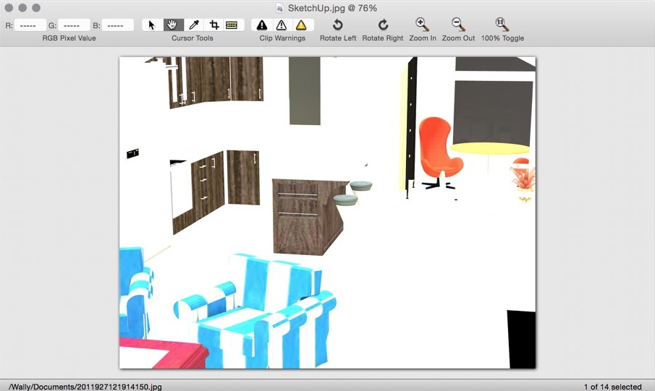Click the 'Zoom Out' label
Screen dimensions: 655x391
[458, 38]
